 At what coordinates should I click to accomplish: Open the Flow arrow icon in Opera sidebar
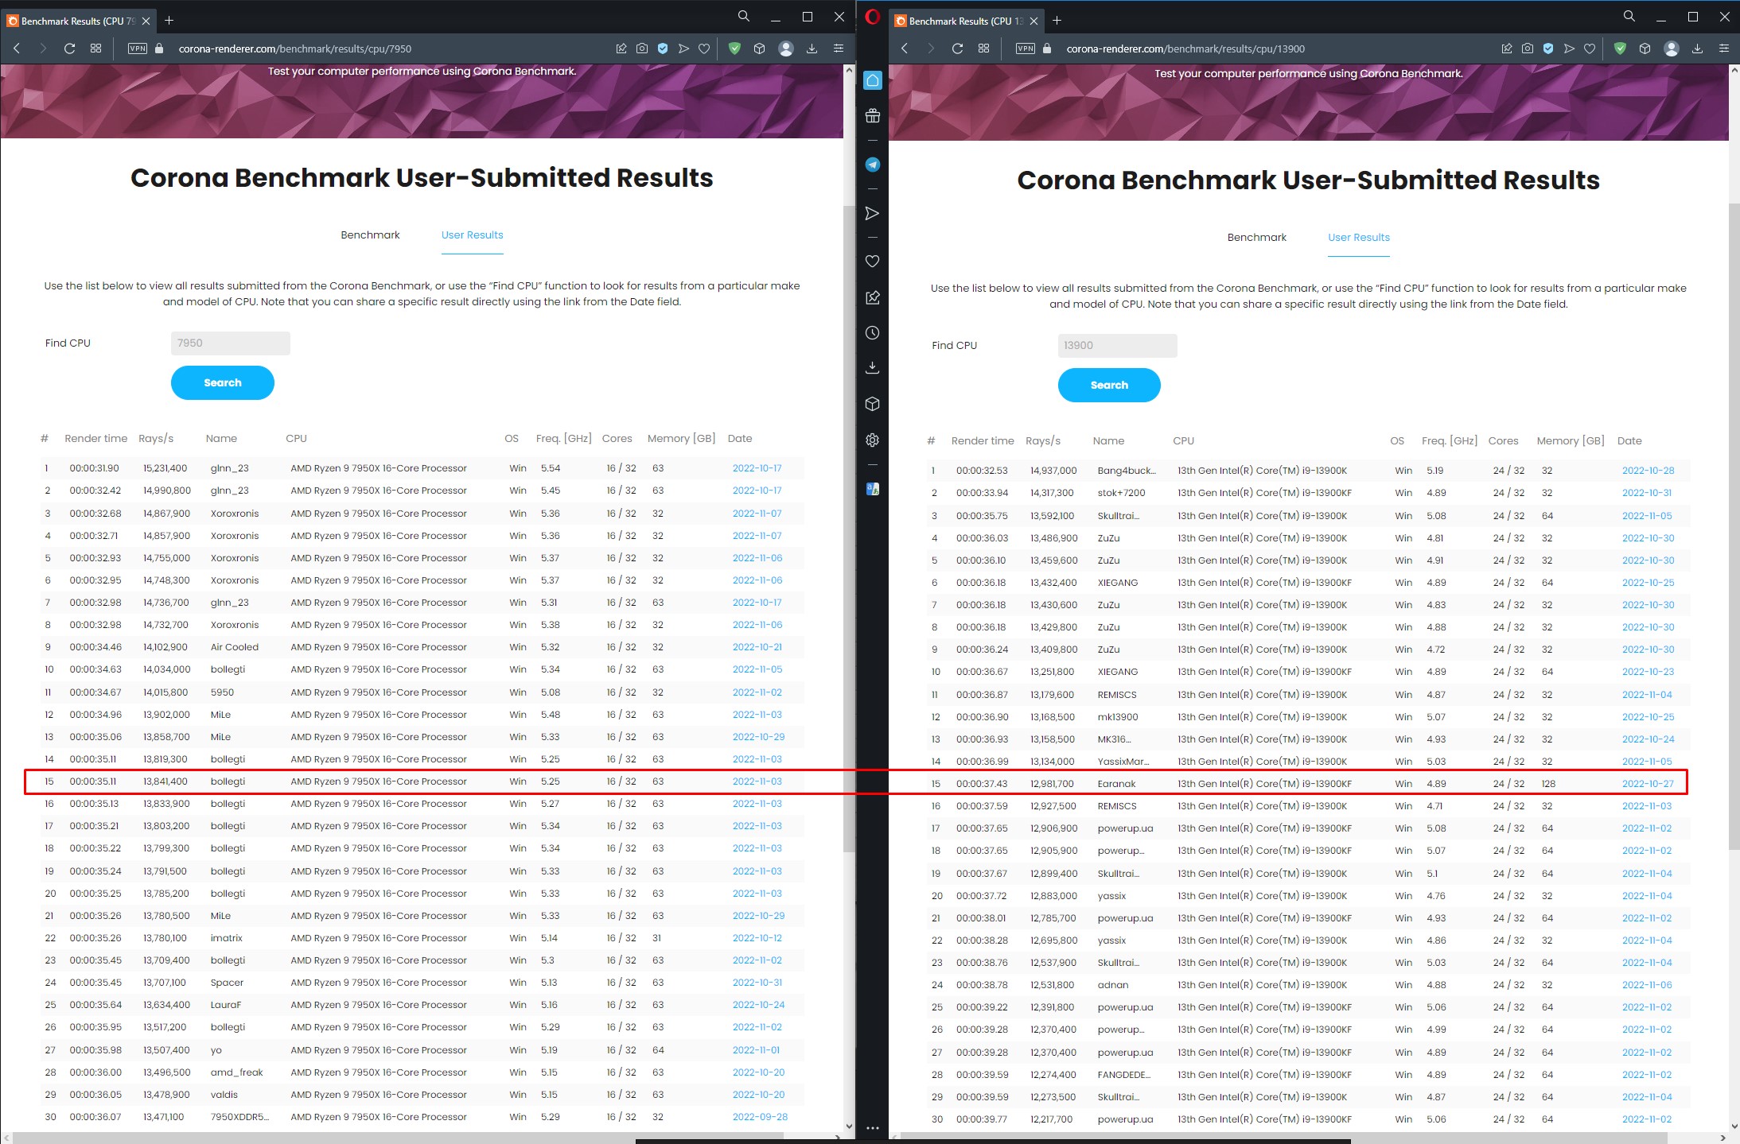pos(873,213)
